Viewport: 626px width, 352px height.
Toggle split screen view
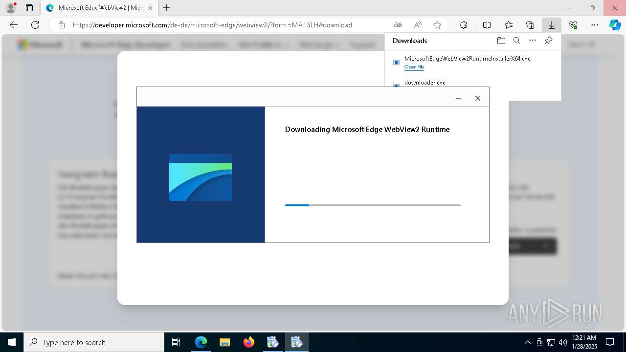[487, 25]
